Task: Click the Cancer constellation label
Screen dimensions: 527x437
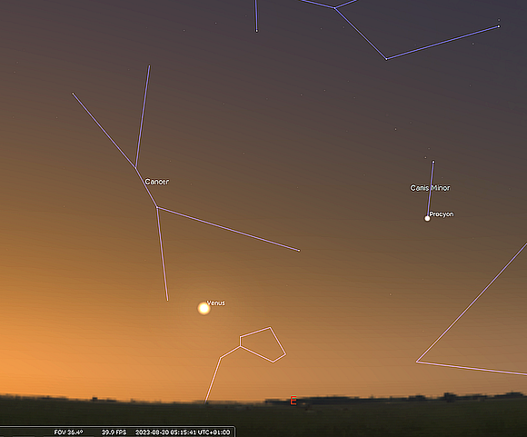Action: (x=157, y=182)
